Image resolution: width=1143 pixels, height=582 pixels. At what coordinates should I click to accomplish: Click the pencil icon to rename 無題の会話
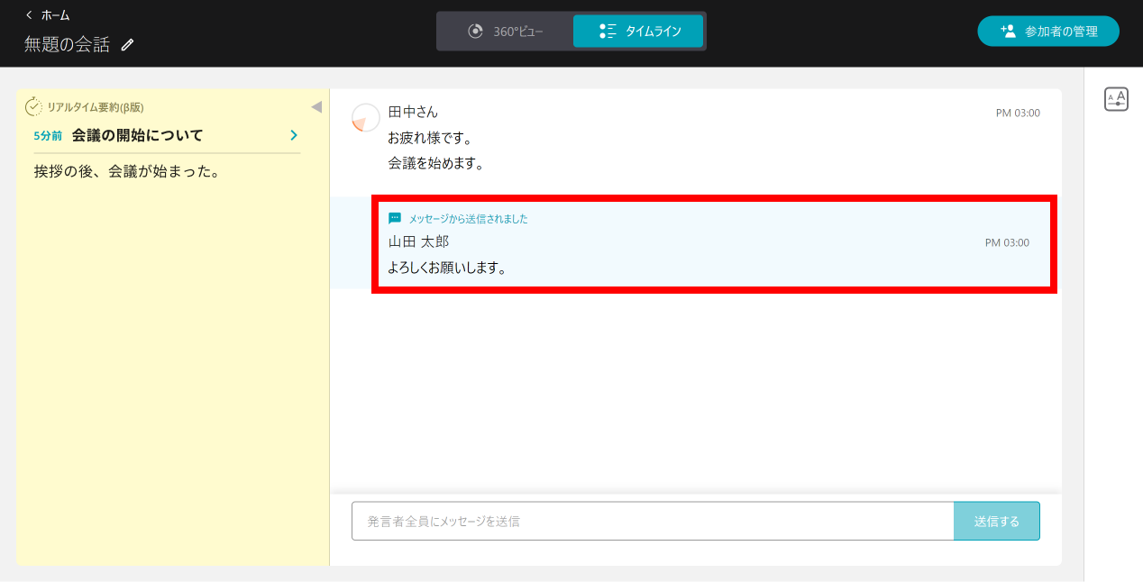point(127,42)
